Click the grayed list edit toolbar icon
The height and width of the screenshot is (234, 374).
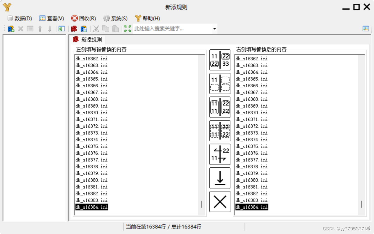[x=30, y=29]
